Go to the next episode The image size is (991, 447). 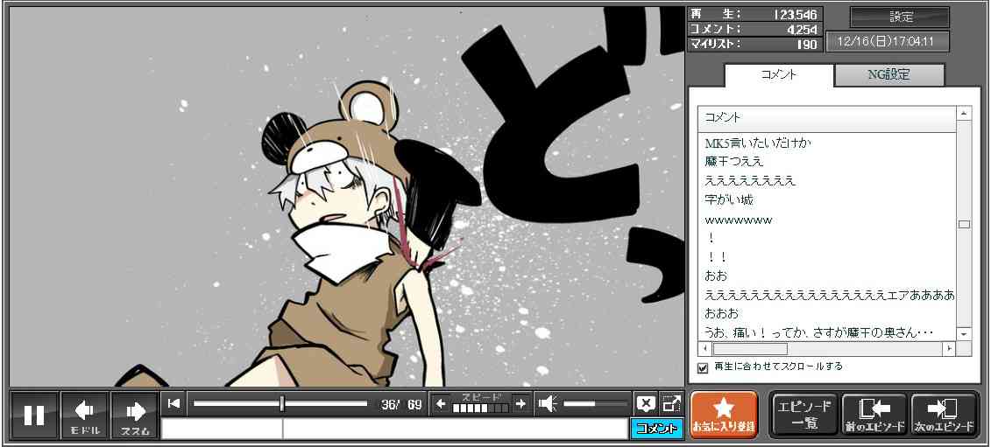coord(945,415)
